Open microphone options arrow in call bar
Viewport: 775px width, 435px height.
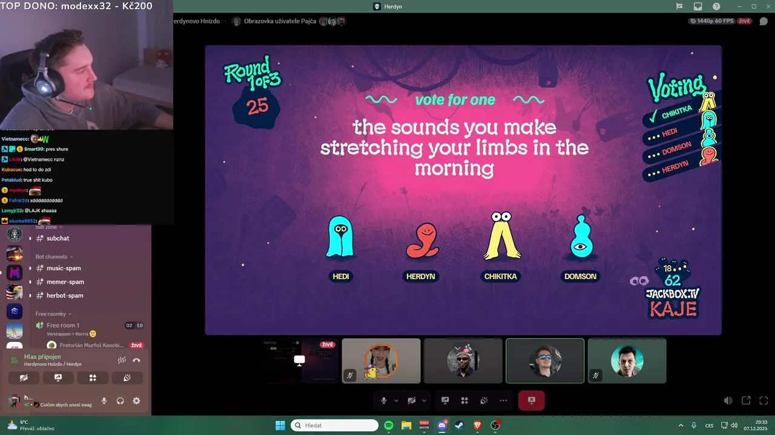tap(397, 401)
